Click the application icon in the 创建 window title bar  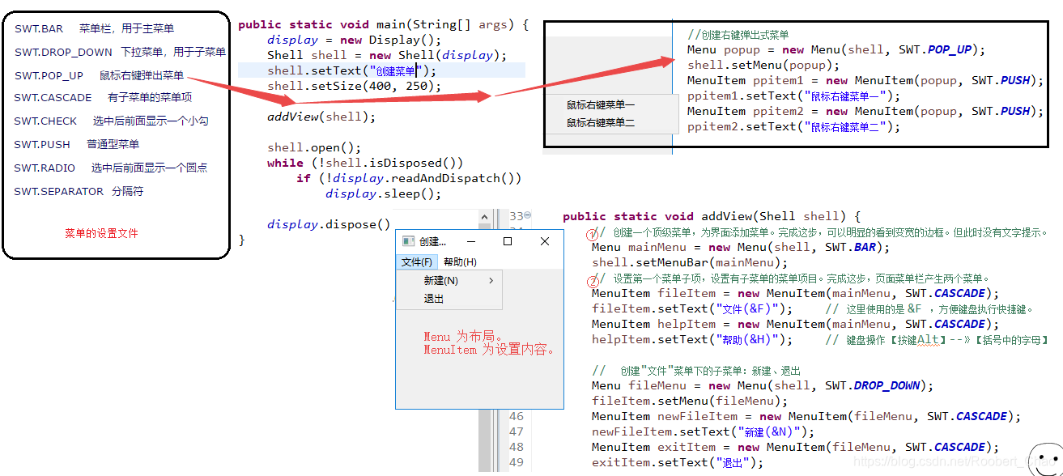click(x=409, y=241)
